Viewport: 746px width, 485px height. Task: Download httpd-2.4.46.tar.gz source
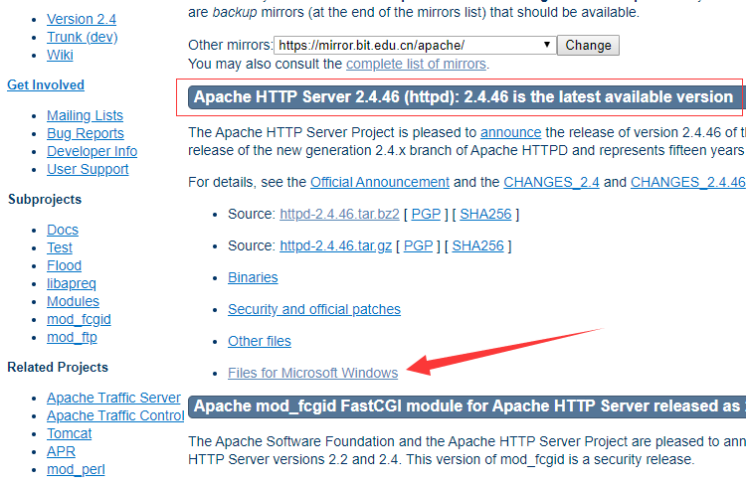click(x=336, y=245)
